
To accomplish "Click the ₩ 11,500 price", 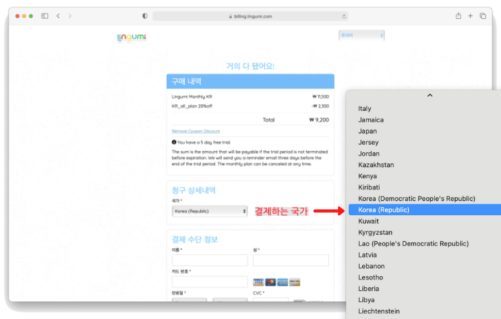I will coord(320,97).
